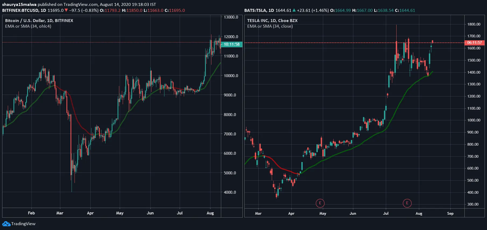The height and width of the screenshot is (230, 487).
Task: Click the 1400.00 price on Tesla axis
Action: [x=474, y=72]
